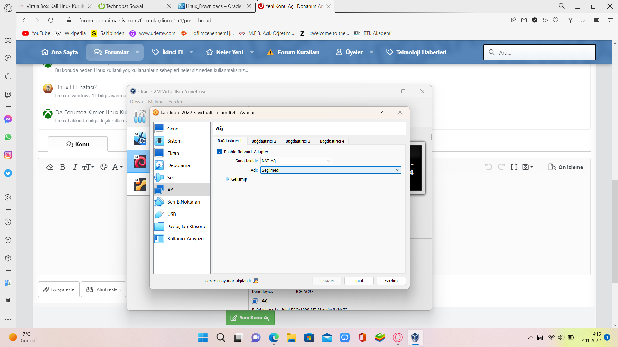Toggle the BB code brackets button
Viewport: 618px width, 347px height.
[x=514, y=167]
